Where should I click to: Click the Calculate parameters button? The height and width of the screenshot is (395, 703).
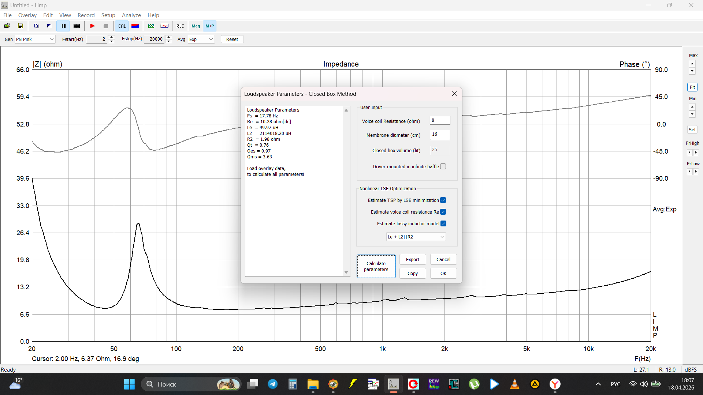point(376,267)
